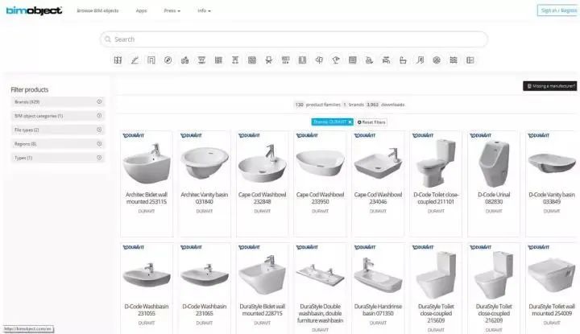Open the Apps menu item
Screen dimensions: 580x334
coord(141,10)
